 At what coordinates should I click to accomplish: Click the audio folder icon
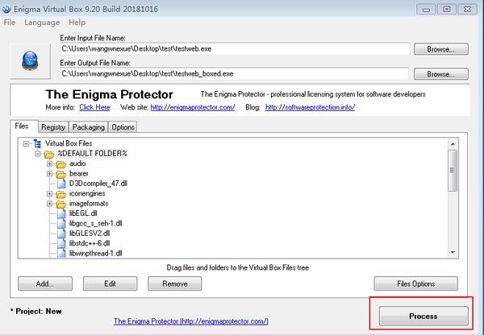click(x=61, y=163)
